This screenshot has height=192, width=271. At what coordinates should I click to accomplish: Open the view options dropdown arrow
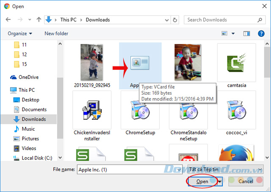(x=233, y=33)
